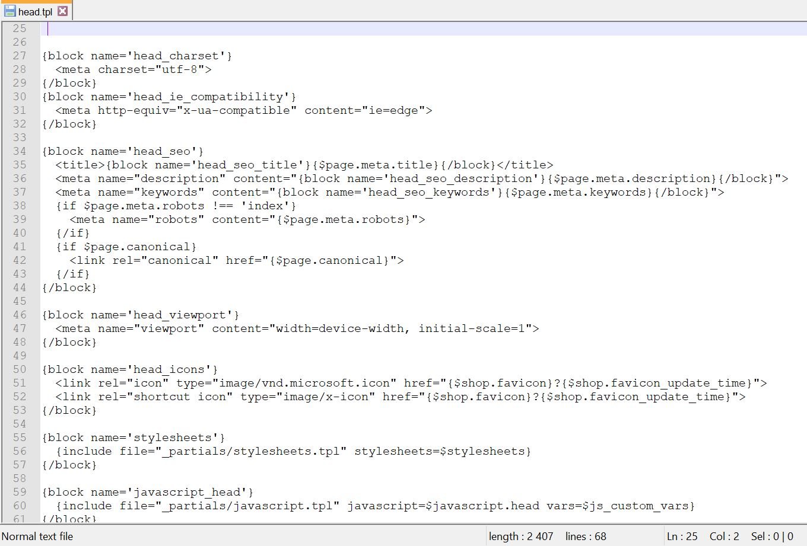Screen dimensions: 807x546
Task: Click "Ln : 25" in status bar
Action: (x=682, y=537)
